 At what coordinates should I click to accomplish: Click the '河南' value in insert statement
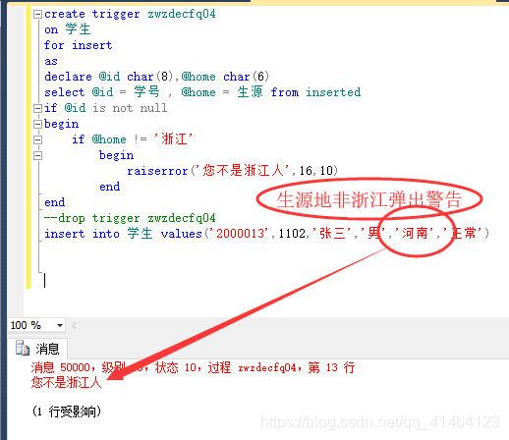coord(416,234)
